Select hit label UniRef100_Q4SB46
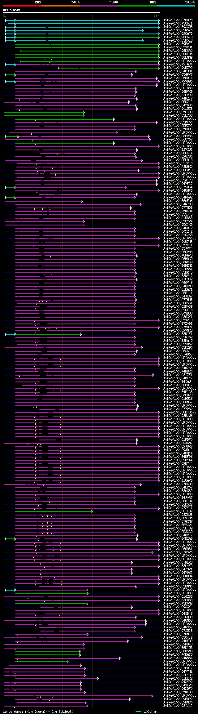This screenshot has height=714, width=198. (x=178, y=614)
